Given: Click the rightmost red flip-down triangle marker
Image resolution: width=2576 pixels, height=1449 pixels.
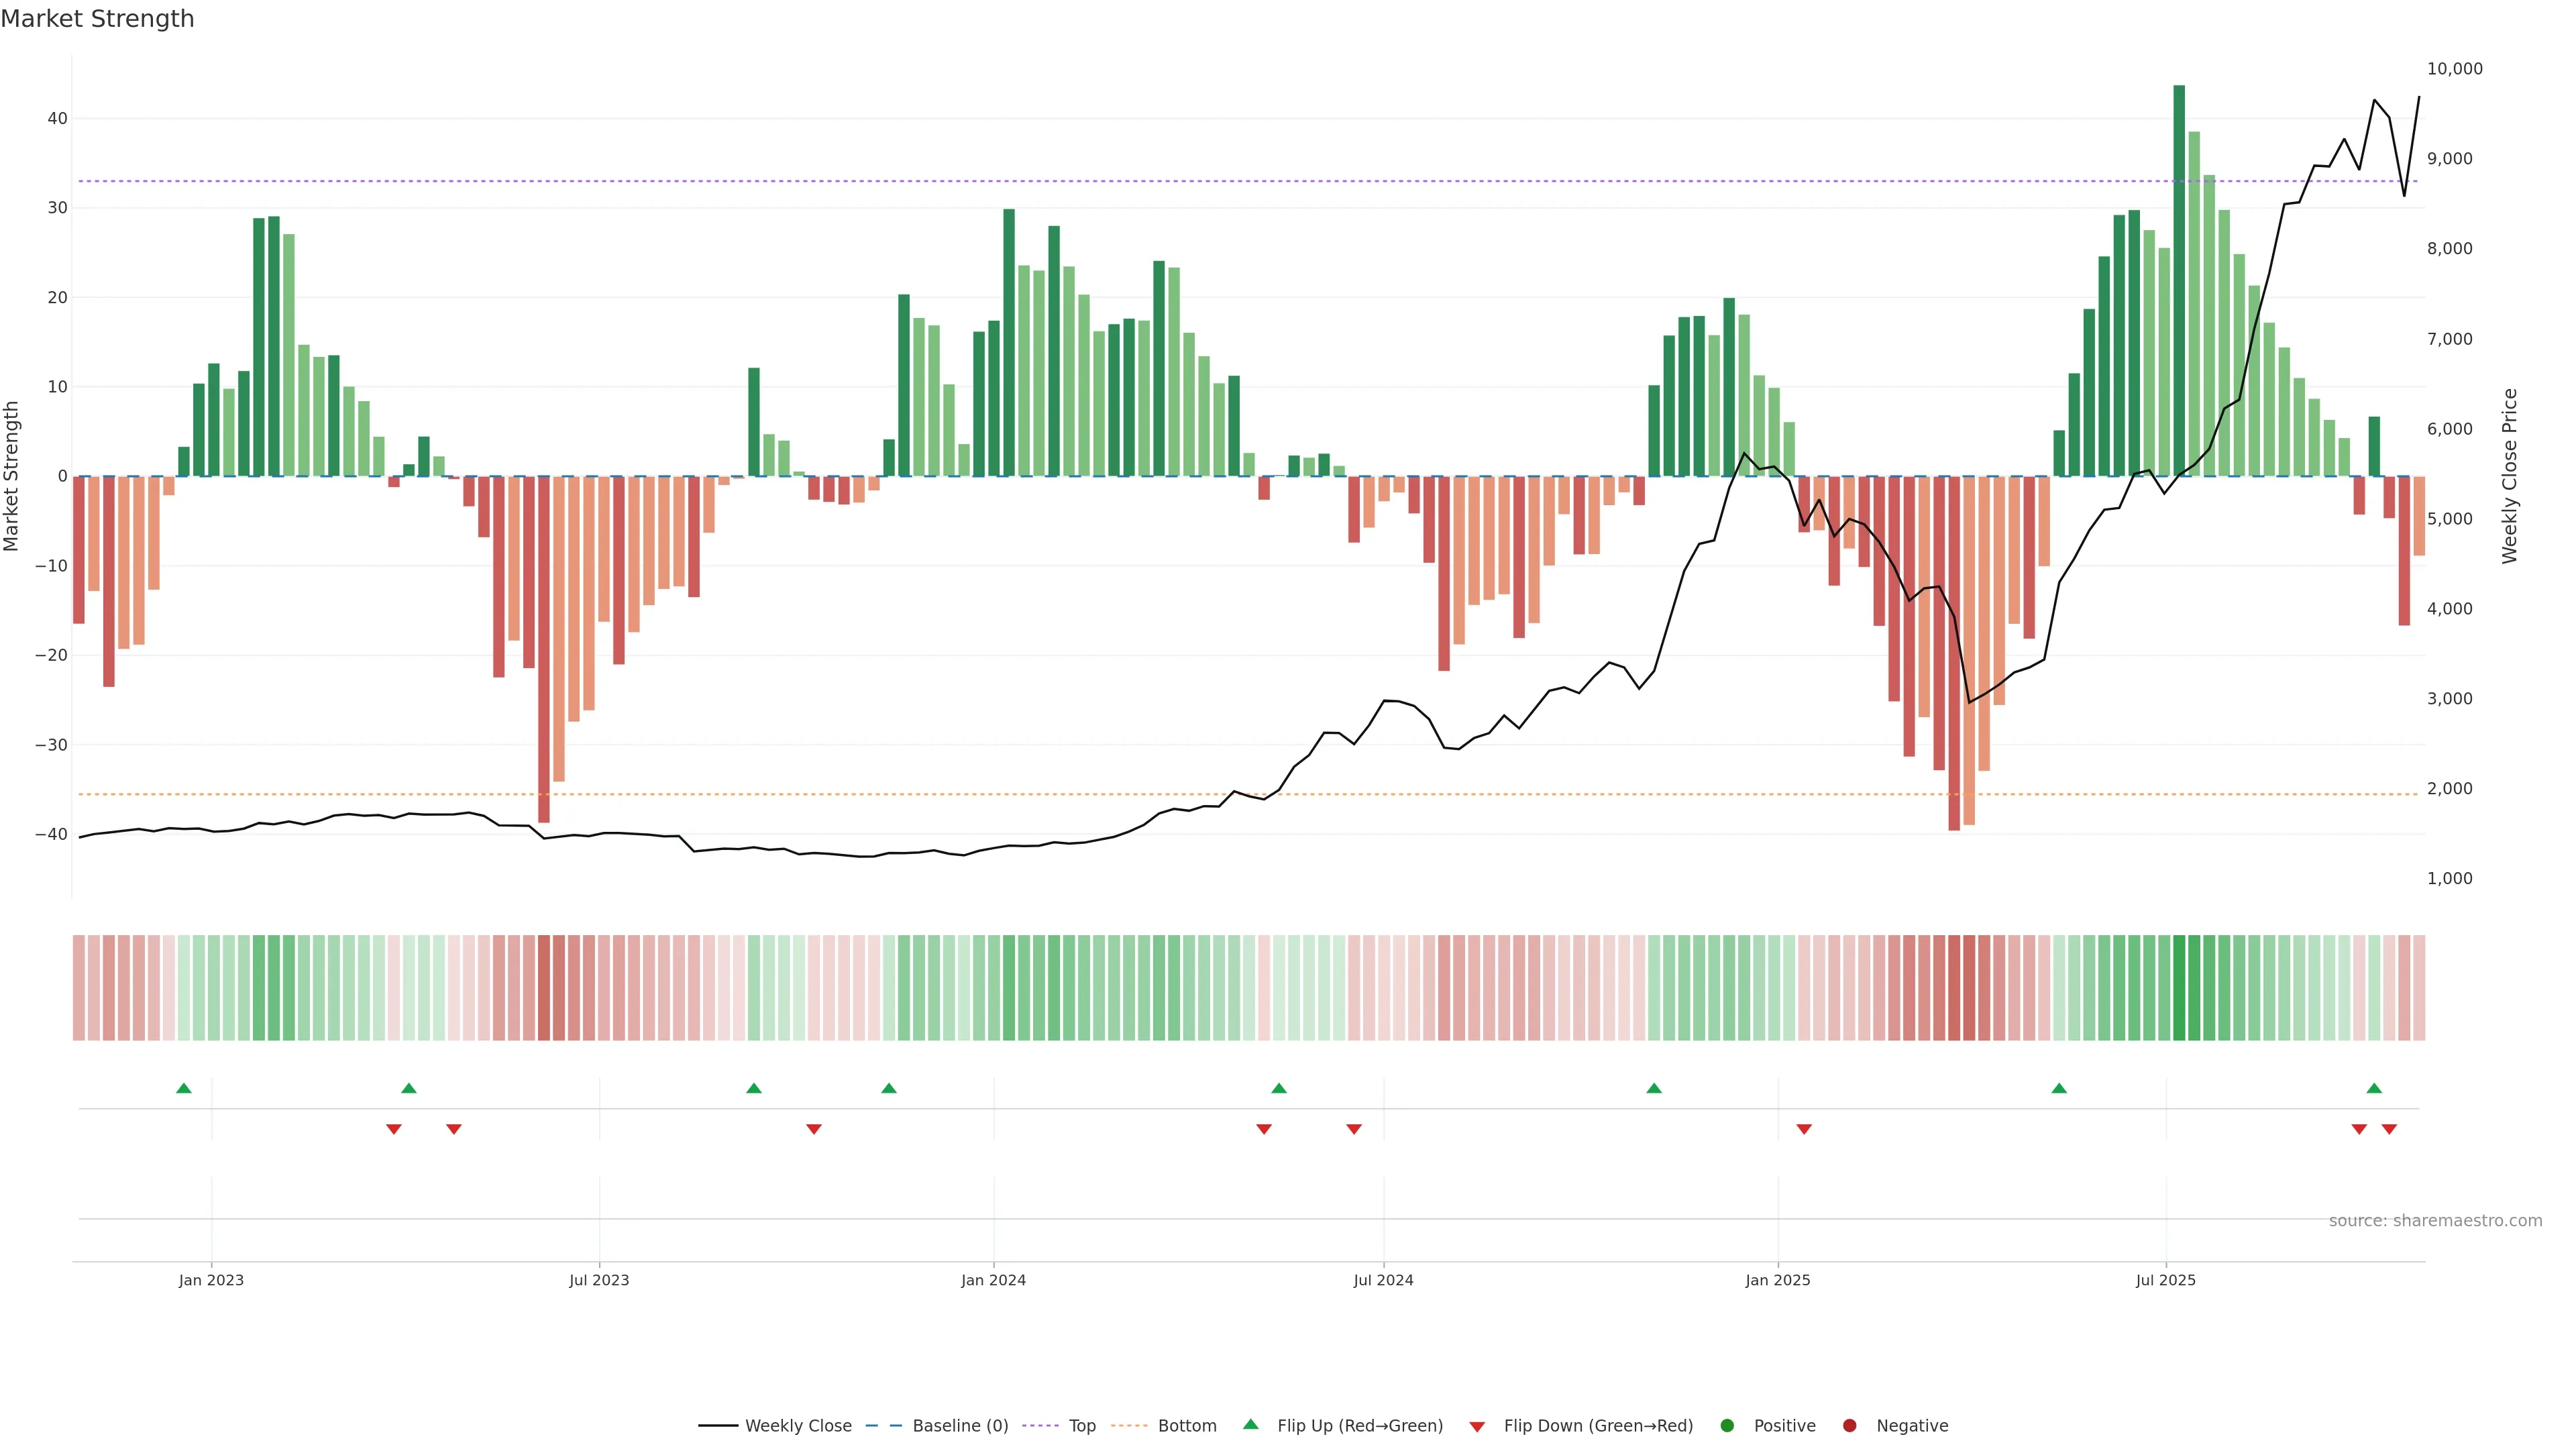Looking at the screenshot, I should 2389,1129.
